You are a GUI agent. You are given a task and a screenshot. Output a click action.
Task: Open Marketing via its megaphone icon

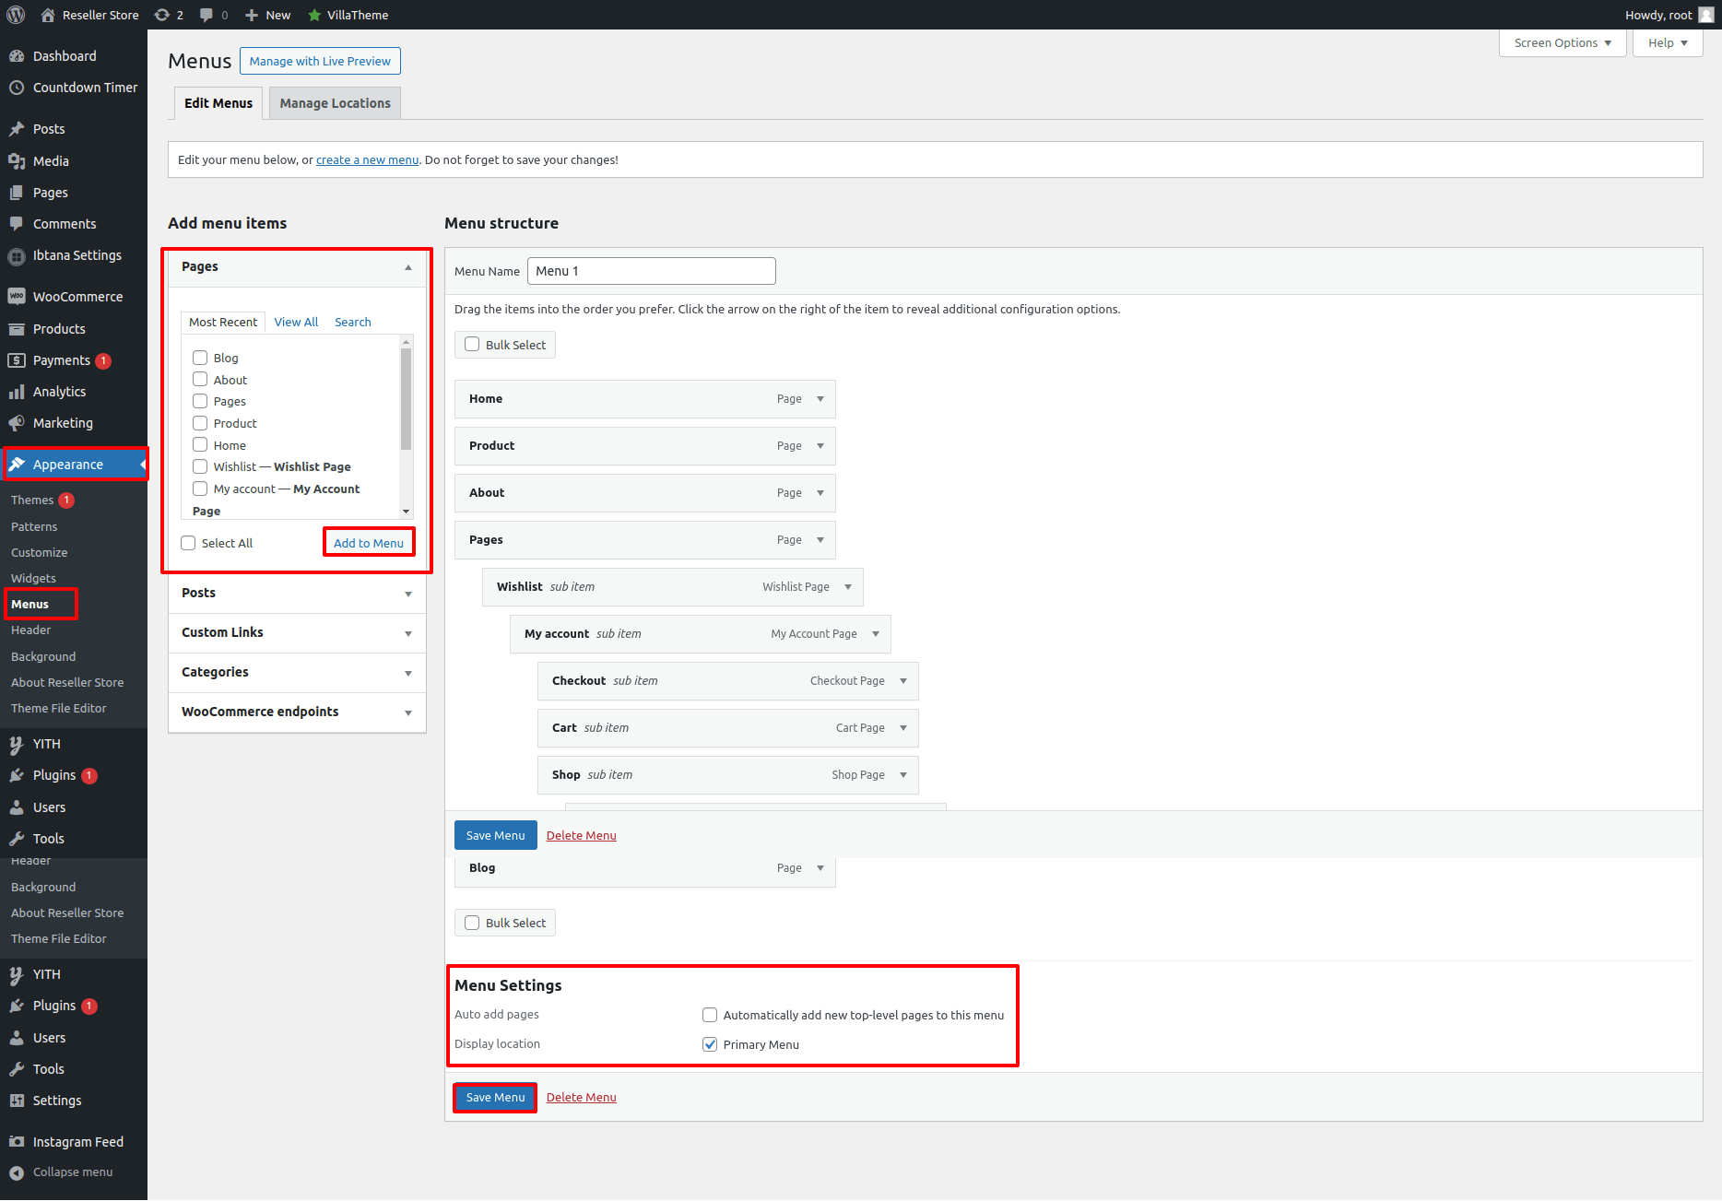(17, 423)
